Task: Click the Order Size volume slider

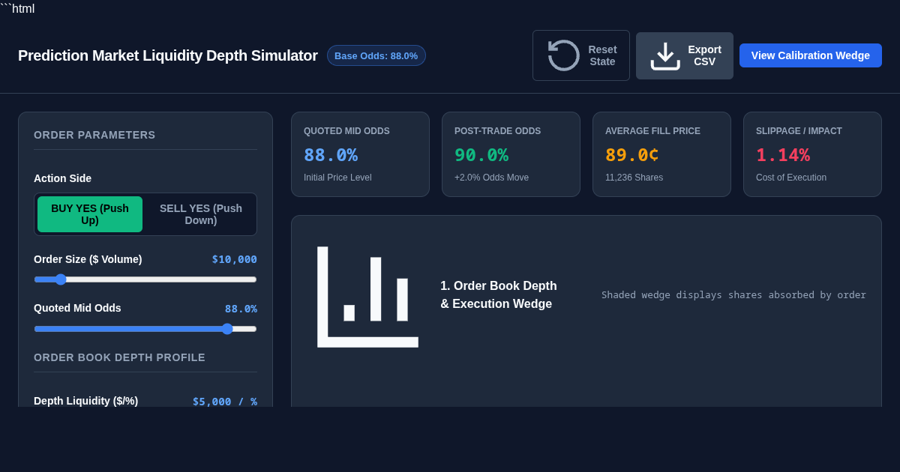Action: pos(145,279)
